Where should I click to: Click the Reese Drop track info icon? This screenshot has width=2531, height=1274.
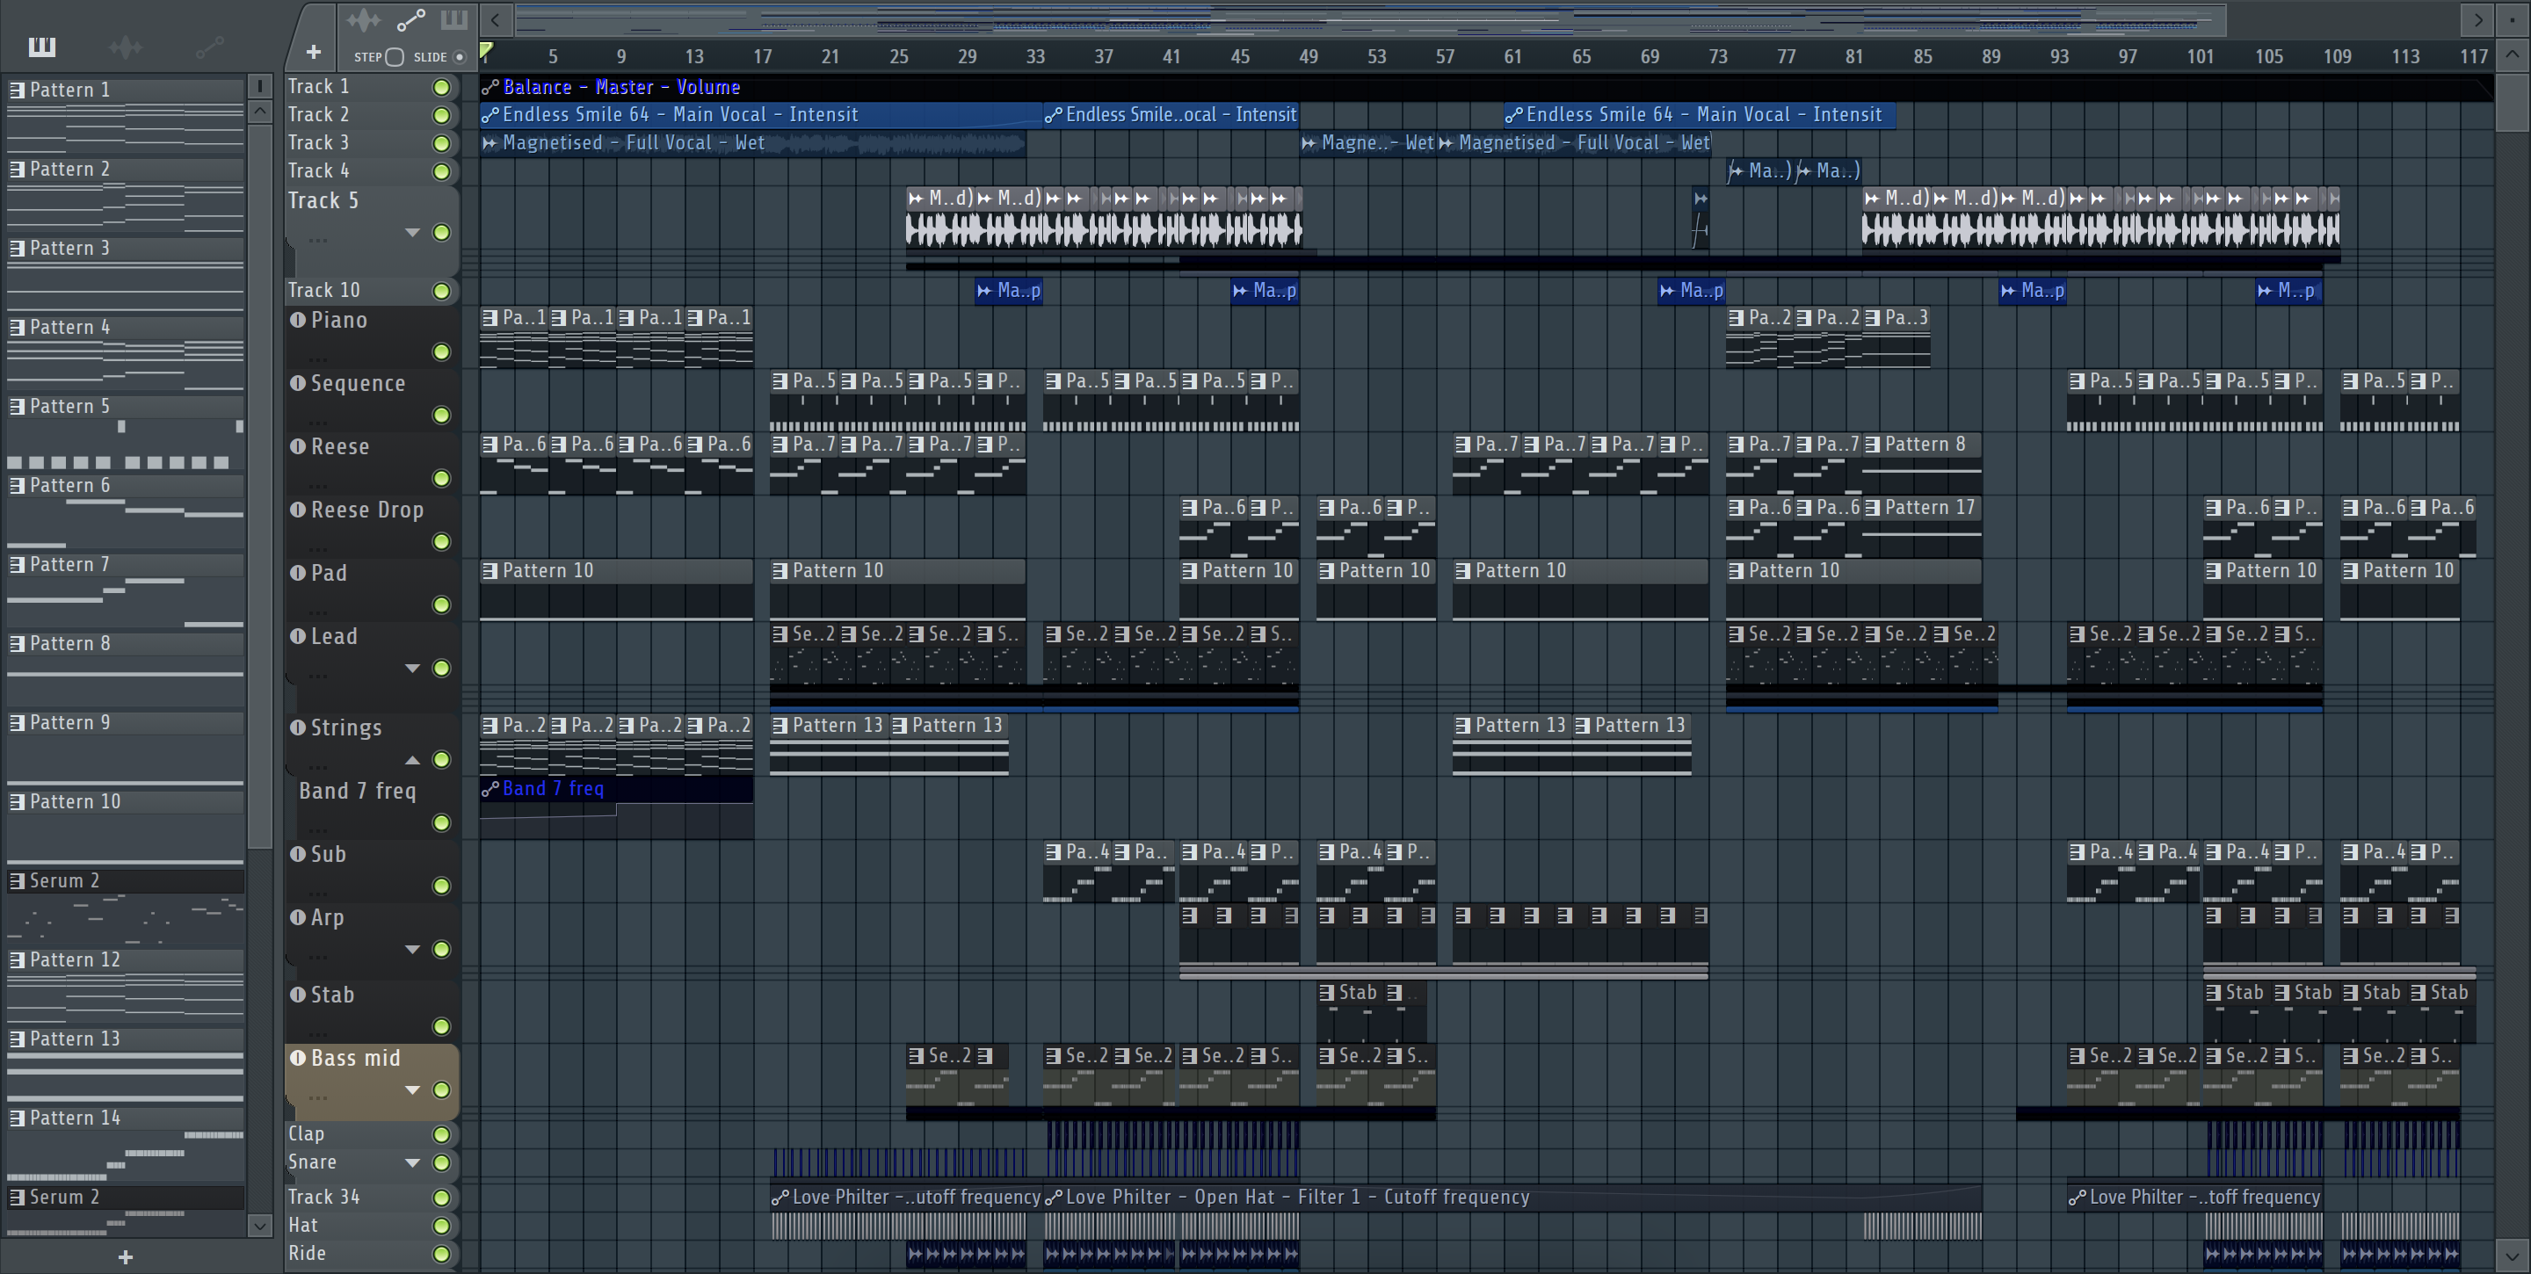pyautogui.click(x=298, y=510)
